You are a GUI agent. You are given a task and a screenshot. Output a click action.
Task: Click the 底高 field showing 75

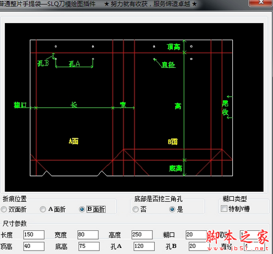(89, 246)
